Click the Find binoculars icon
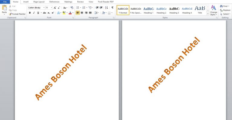Screen dimensions: 232x120 221,6
